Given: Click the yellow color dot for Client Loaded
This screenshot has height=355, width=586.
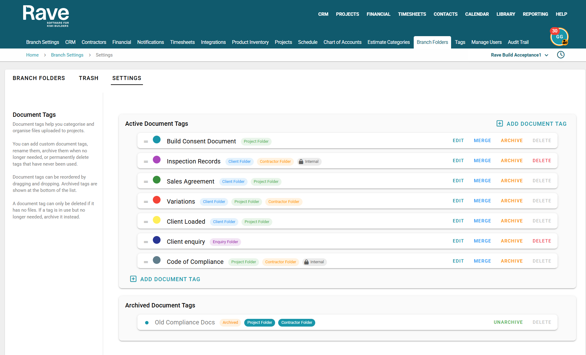Looking at the screenshot, I should [157, 220].
